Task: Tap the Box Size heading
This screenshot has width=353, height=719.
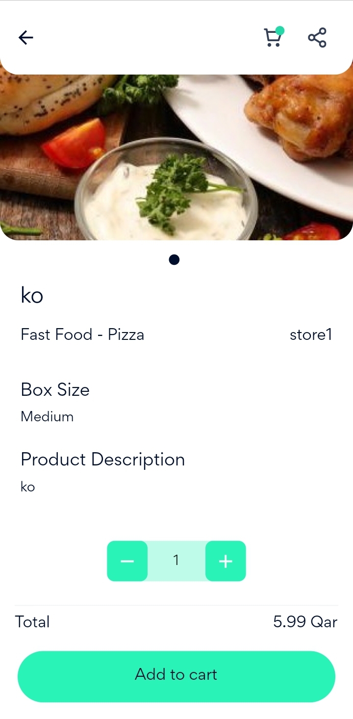Action: 55,390
